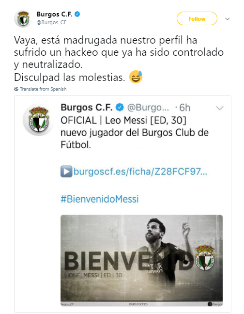The width and height of the screenshot is (244, 314).
Task: Open the 6h timestamp of the quoted tweet
Action: tap(184, 108)
